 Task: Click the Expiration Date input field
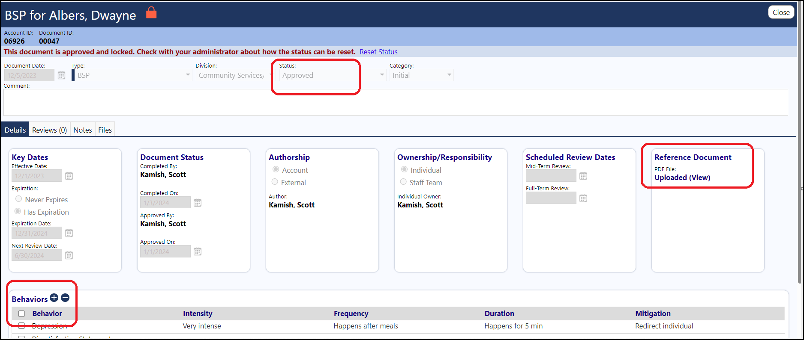(37, 233)
